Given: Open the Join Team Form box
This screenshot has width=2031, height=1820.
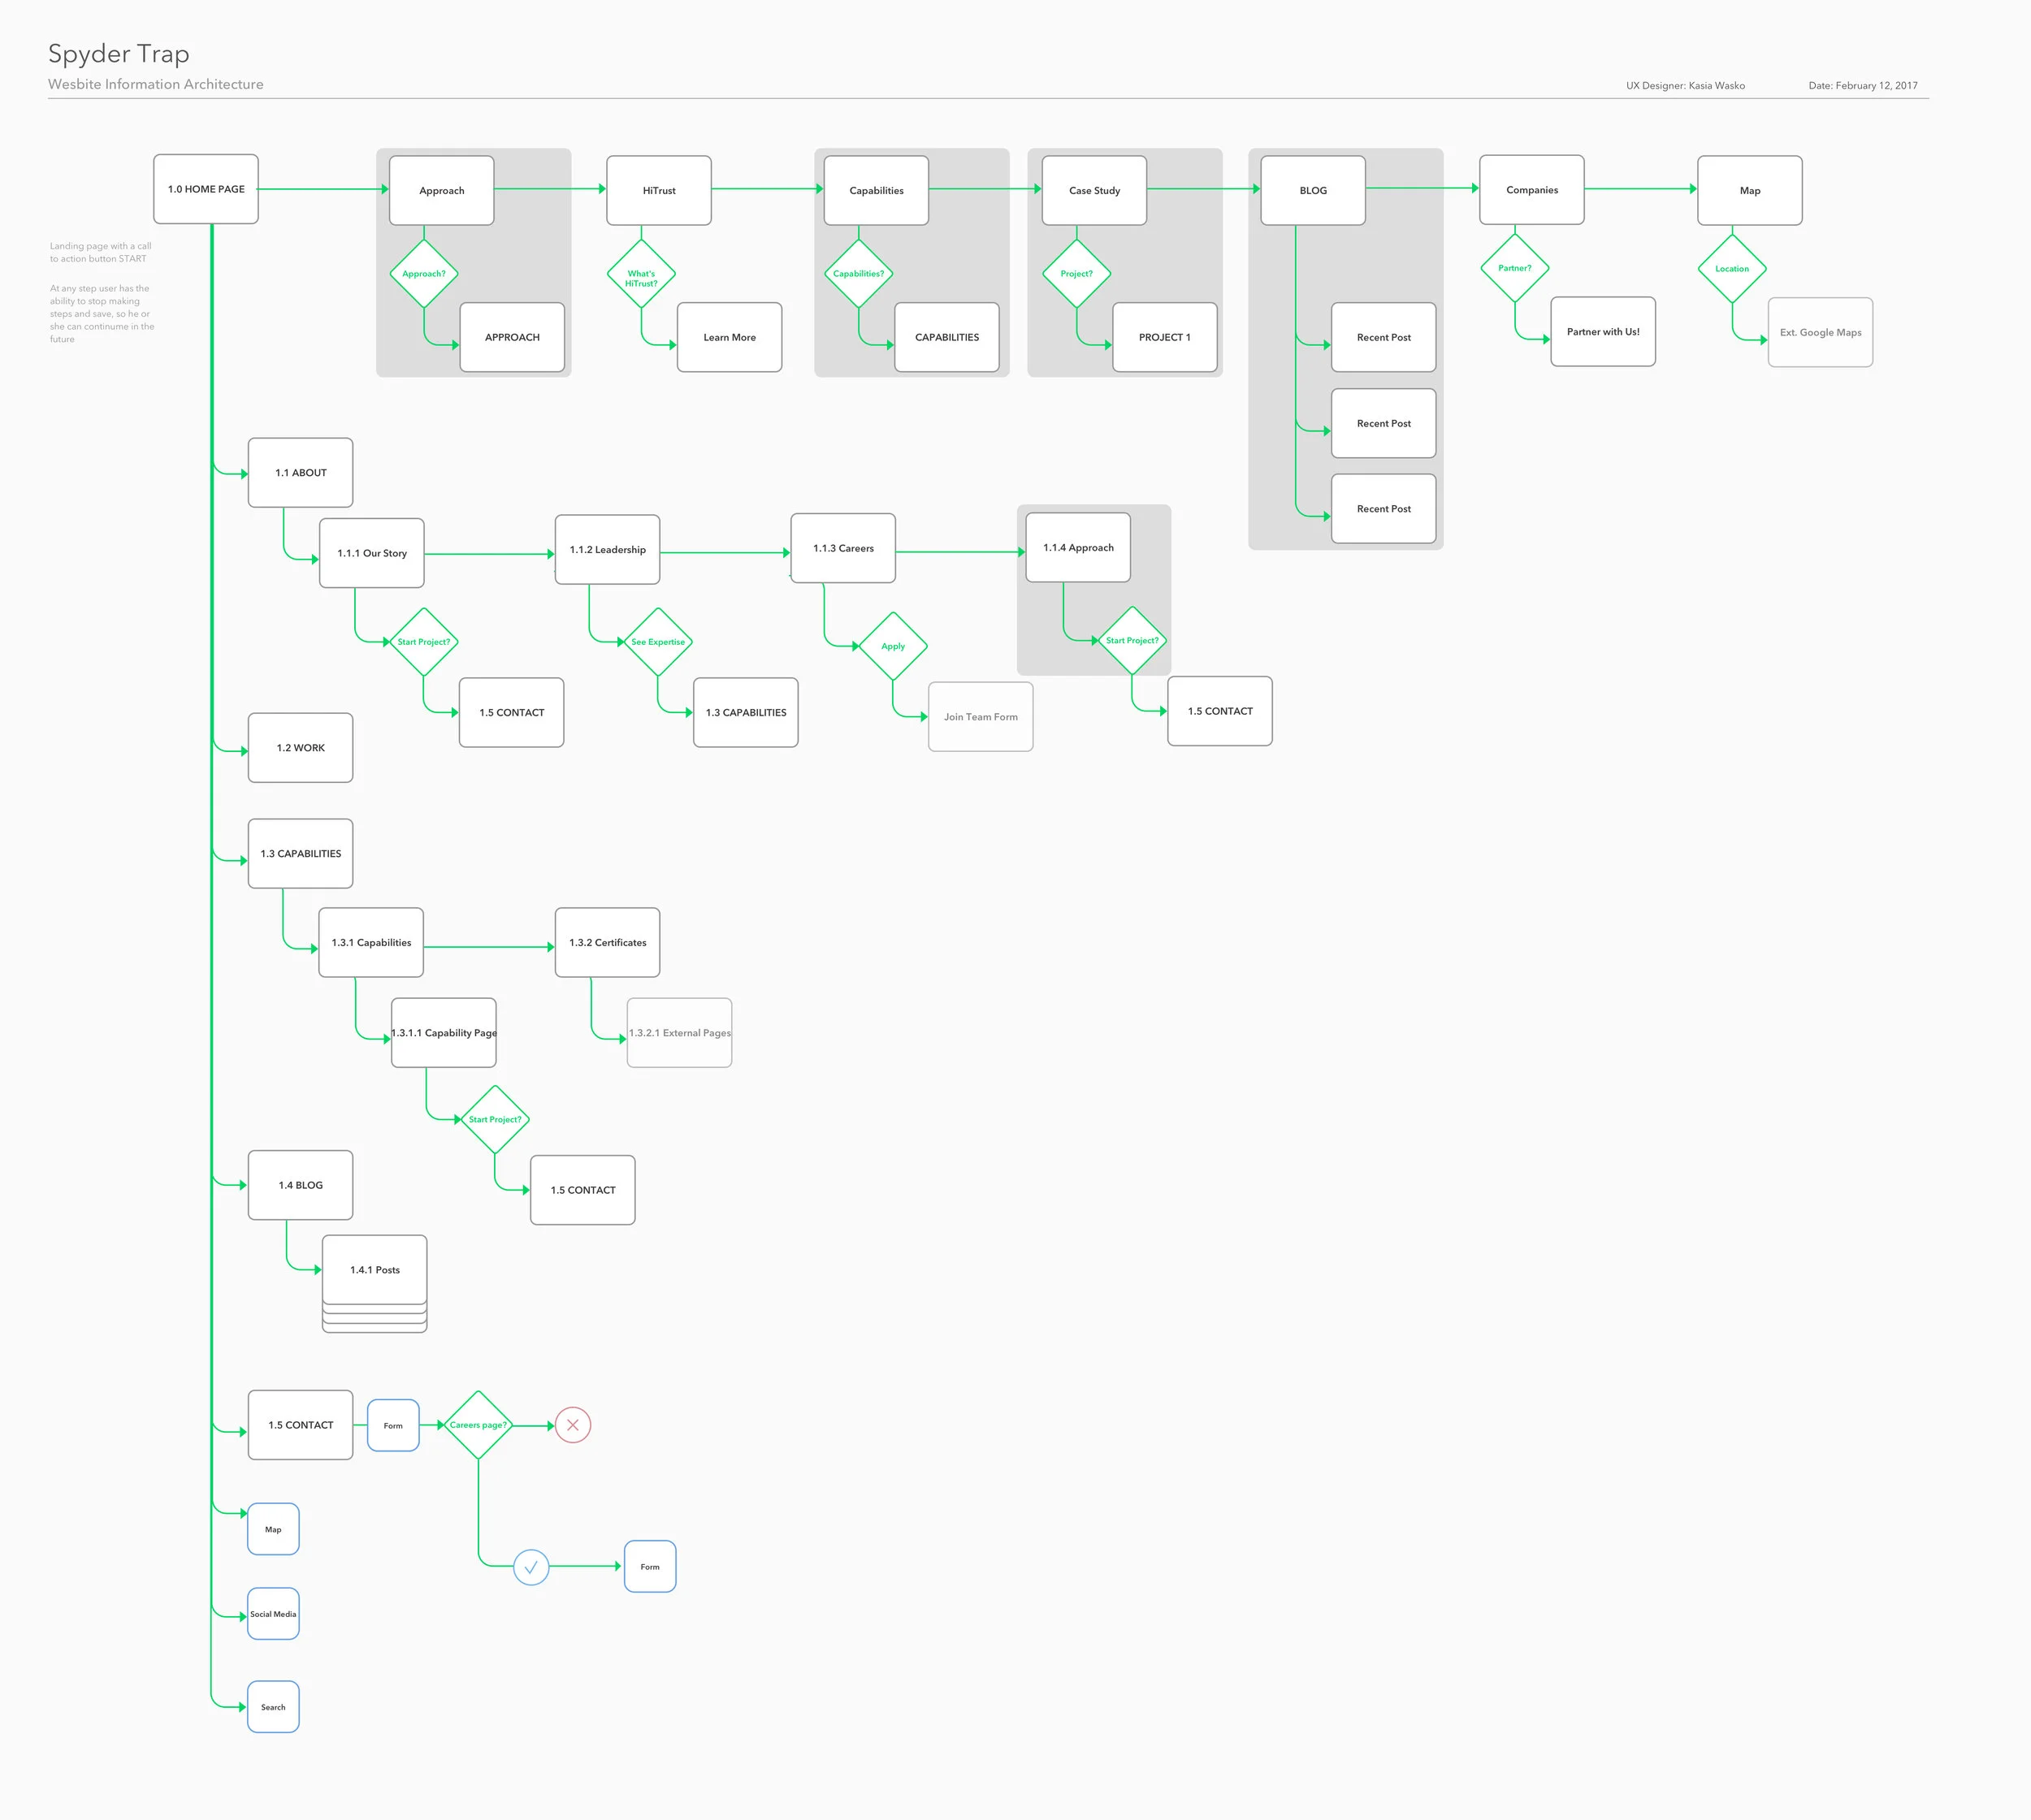Looking at the screenshot, I should [x=981, y=717].
